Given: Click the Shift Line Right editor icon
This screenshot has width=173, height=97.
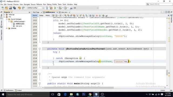Looking at the screenshot, I should pos(93,16).
